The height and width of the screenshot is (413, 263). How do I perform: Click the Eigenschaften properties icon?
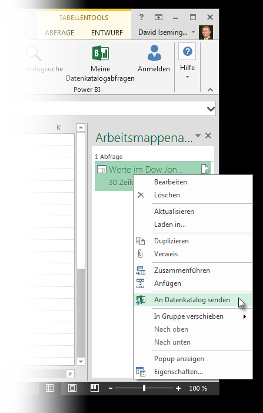click(141, 372)
